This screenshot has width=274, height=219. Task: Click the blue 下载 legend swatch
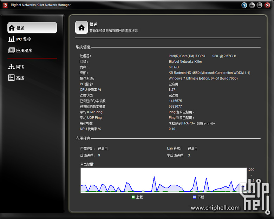195,197
